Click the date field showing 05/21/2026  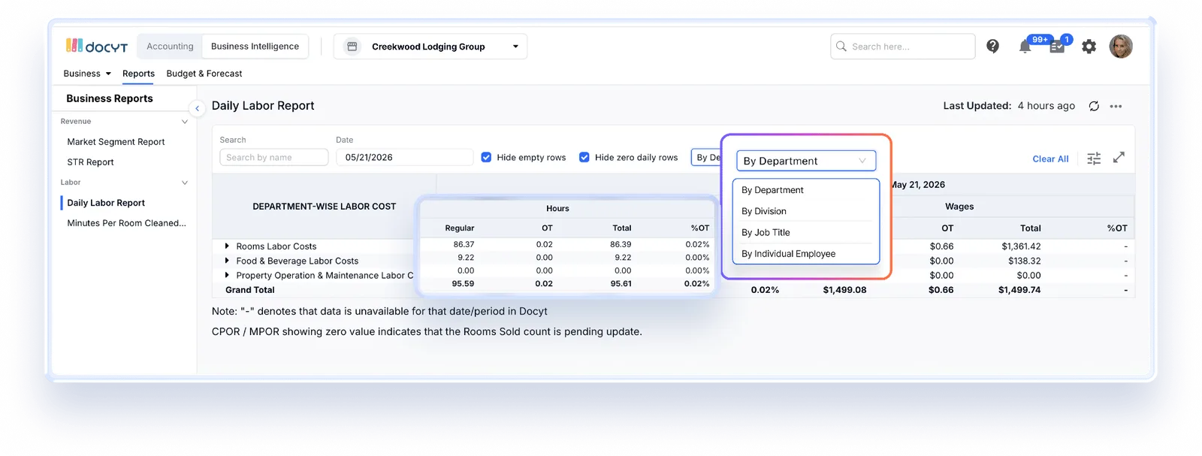404,157
